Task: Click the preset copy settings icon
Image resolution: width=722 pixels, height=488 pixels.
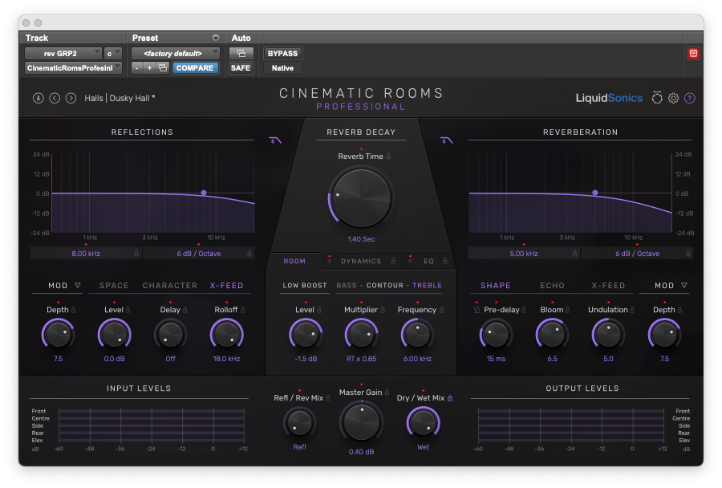Action: pyautogui.click(x=163, y=68)
